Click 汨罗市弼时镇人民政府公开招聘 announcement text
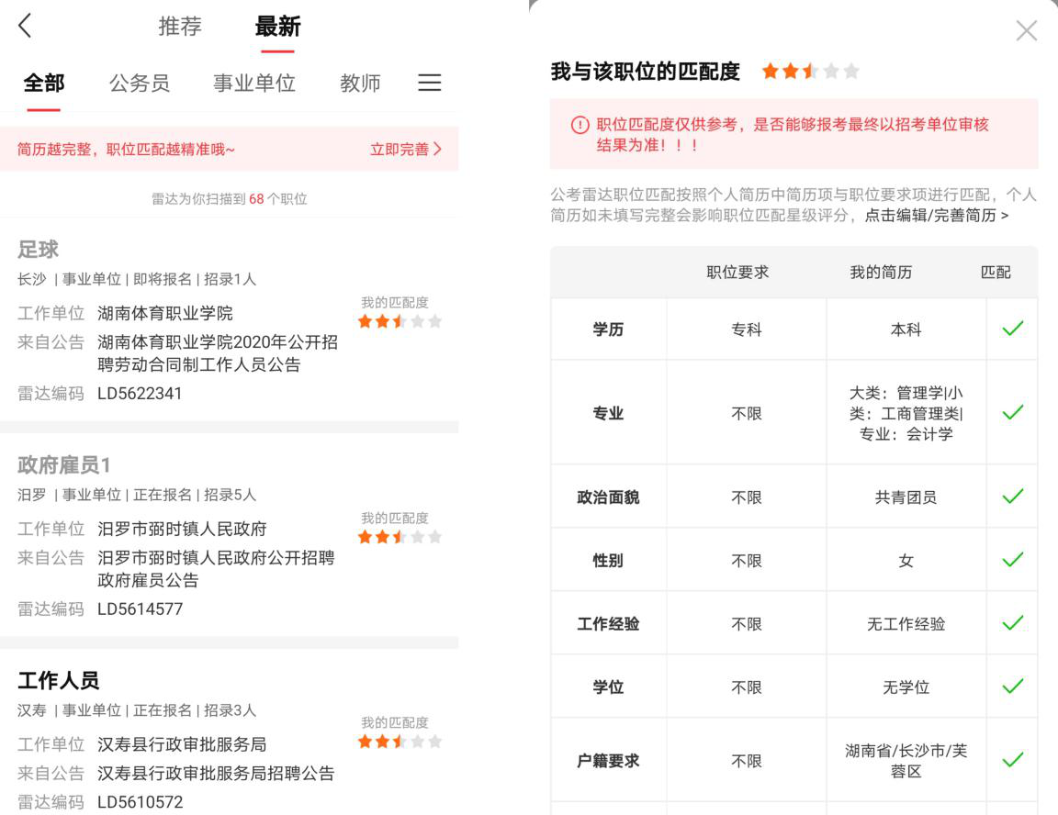The image size is (1058, 815). pyautogui.click(x=216, y=557)
